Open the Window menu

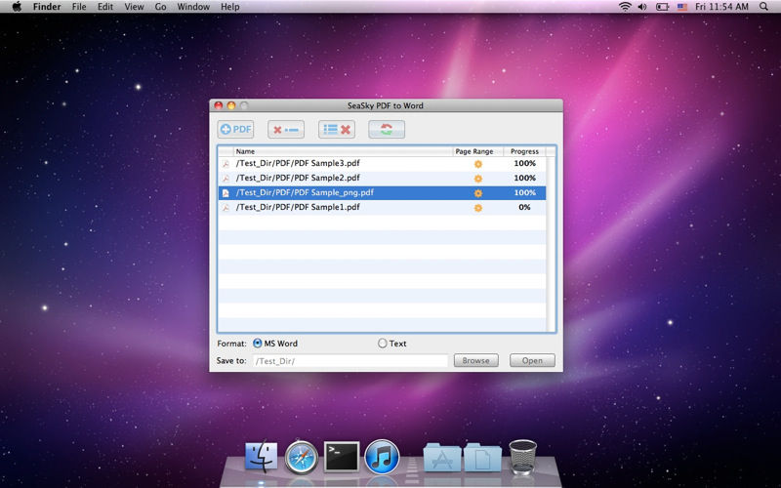point(193,7)
